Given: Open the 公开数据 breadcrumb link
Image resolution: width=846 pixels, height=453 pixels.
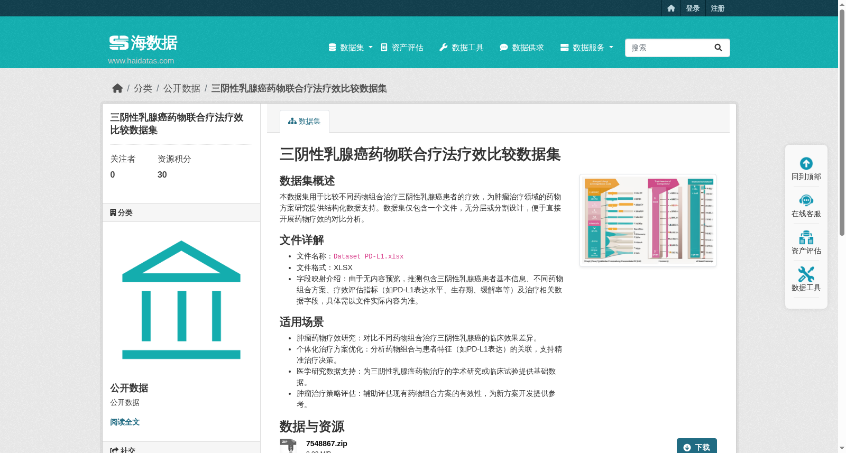Looking at the screenshot, I should pyautogui.click(x=182, y=88).
